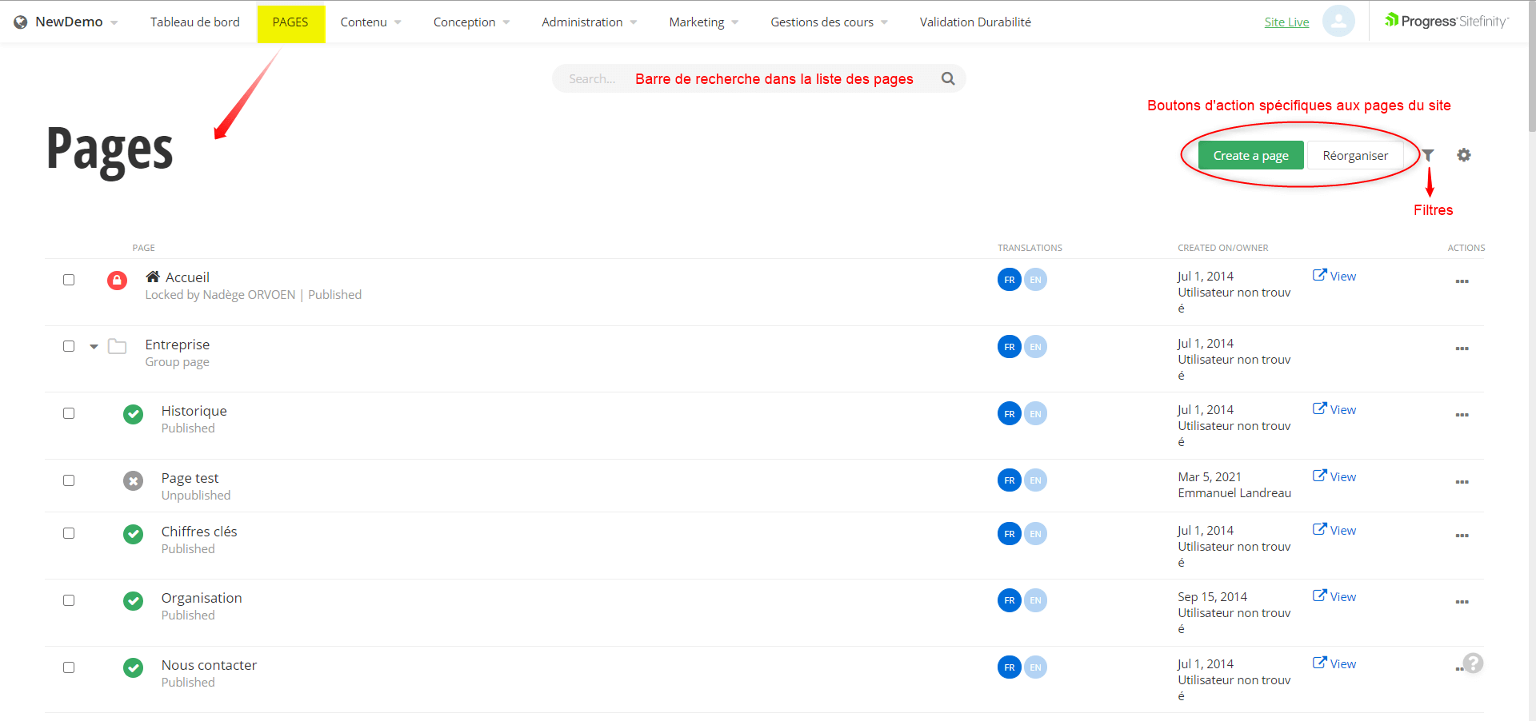Image resolution: width=1536 pixels, height=721 pixels.
Task: Open the Site Live link
Action: point(1286,22)
